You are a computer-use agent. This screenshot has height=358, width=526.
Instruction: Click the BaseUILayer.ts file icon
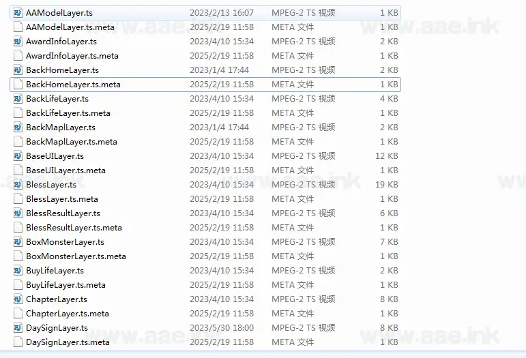click(x=18, y=156)
